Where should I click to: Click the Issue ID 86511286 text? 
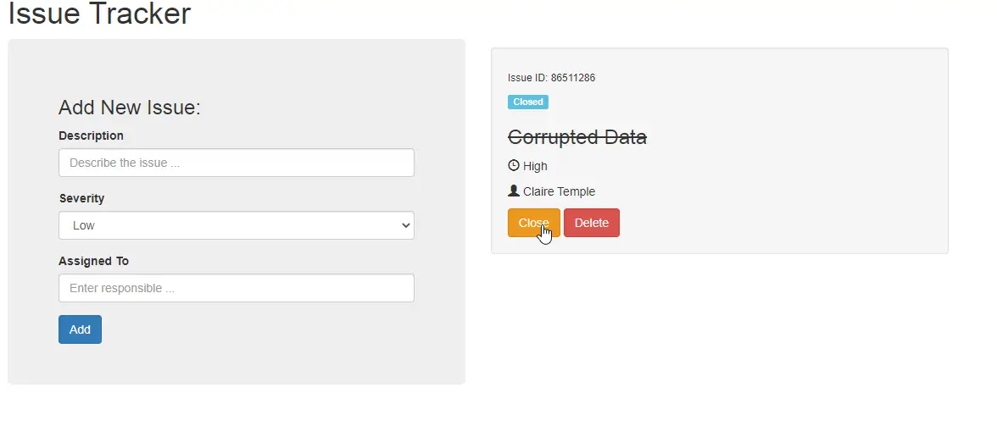pos(551,78)
